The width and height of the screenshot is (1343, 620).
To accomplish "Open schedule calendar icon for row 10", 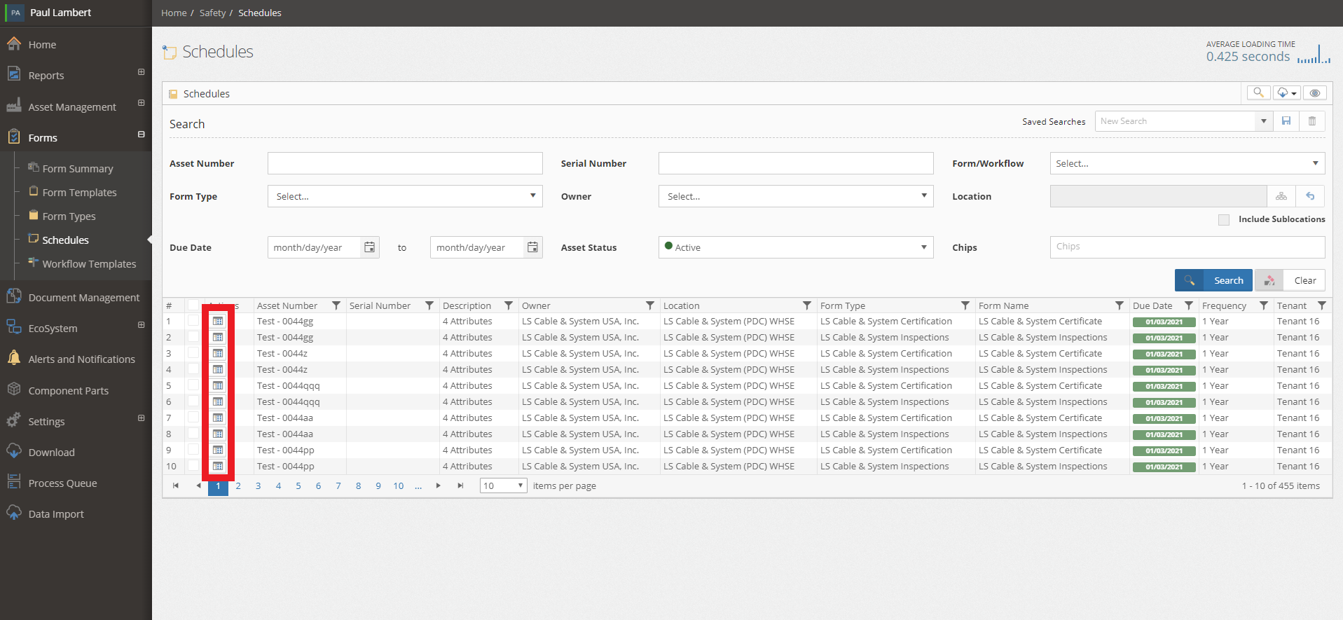I will pos(218,466).
